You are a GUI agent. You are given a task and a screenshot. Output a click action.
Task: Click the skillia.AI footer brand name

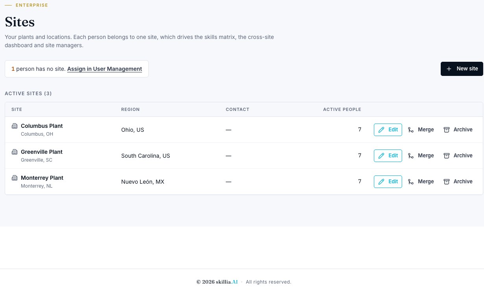click(x=227, y=282)
